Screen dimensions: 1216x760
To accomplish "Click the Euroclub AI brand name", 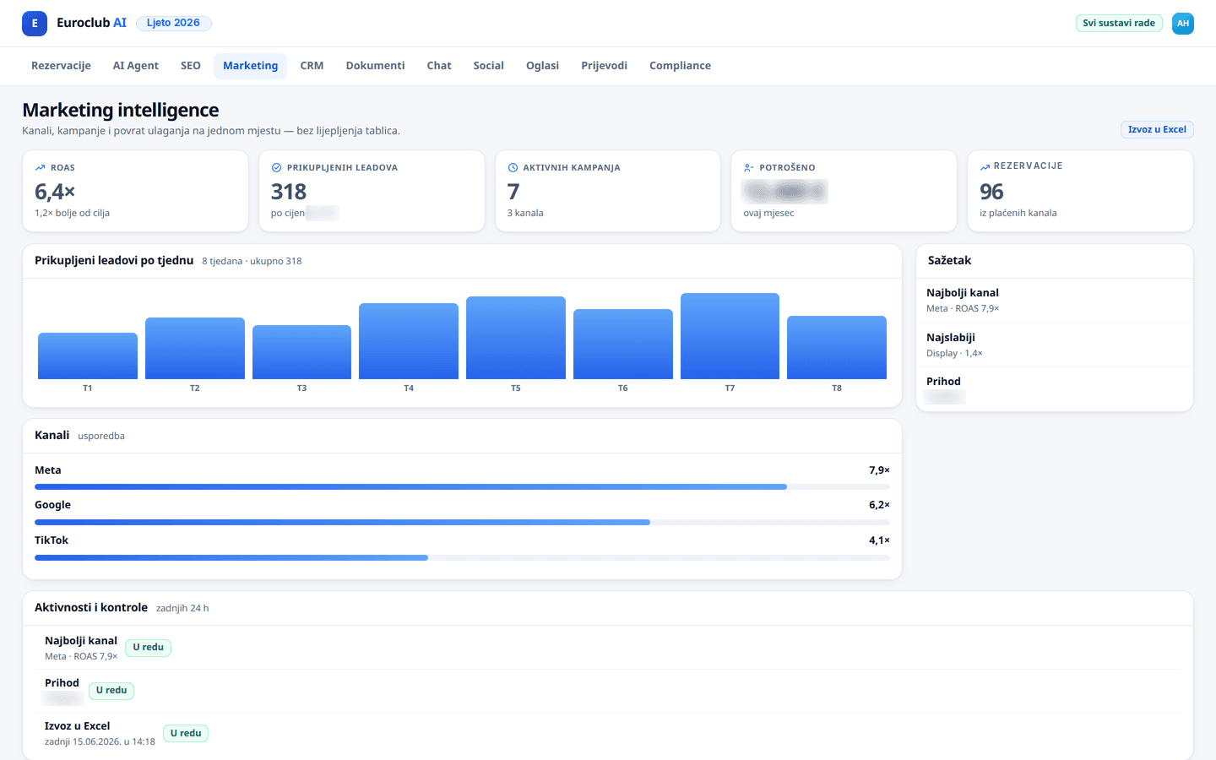I will click(91, 23).
